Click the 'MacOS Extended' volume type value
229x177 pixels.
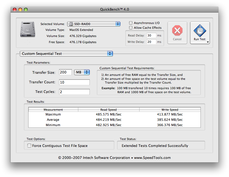click(x=81, y=30)
